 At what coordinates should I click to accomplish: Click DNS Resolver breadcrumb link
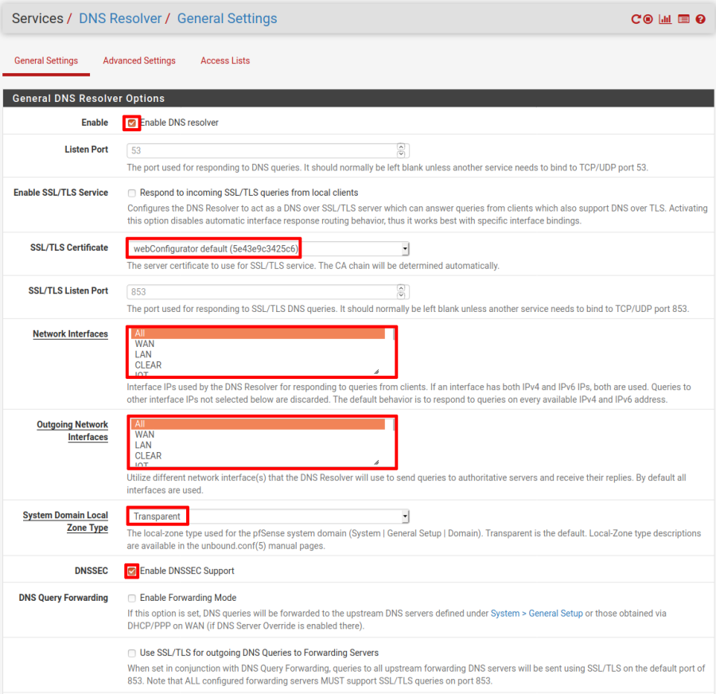point(120,18)
